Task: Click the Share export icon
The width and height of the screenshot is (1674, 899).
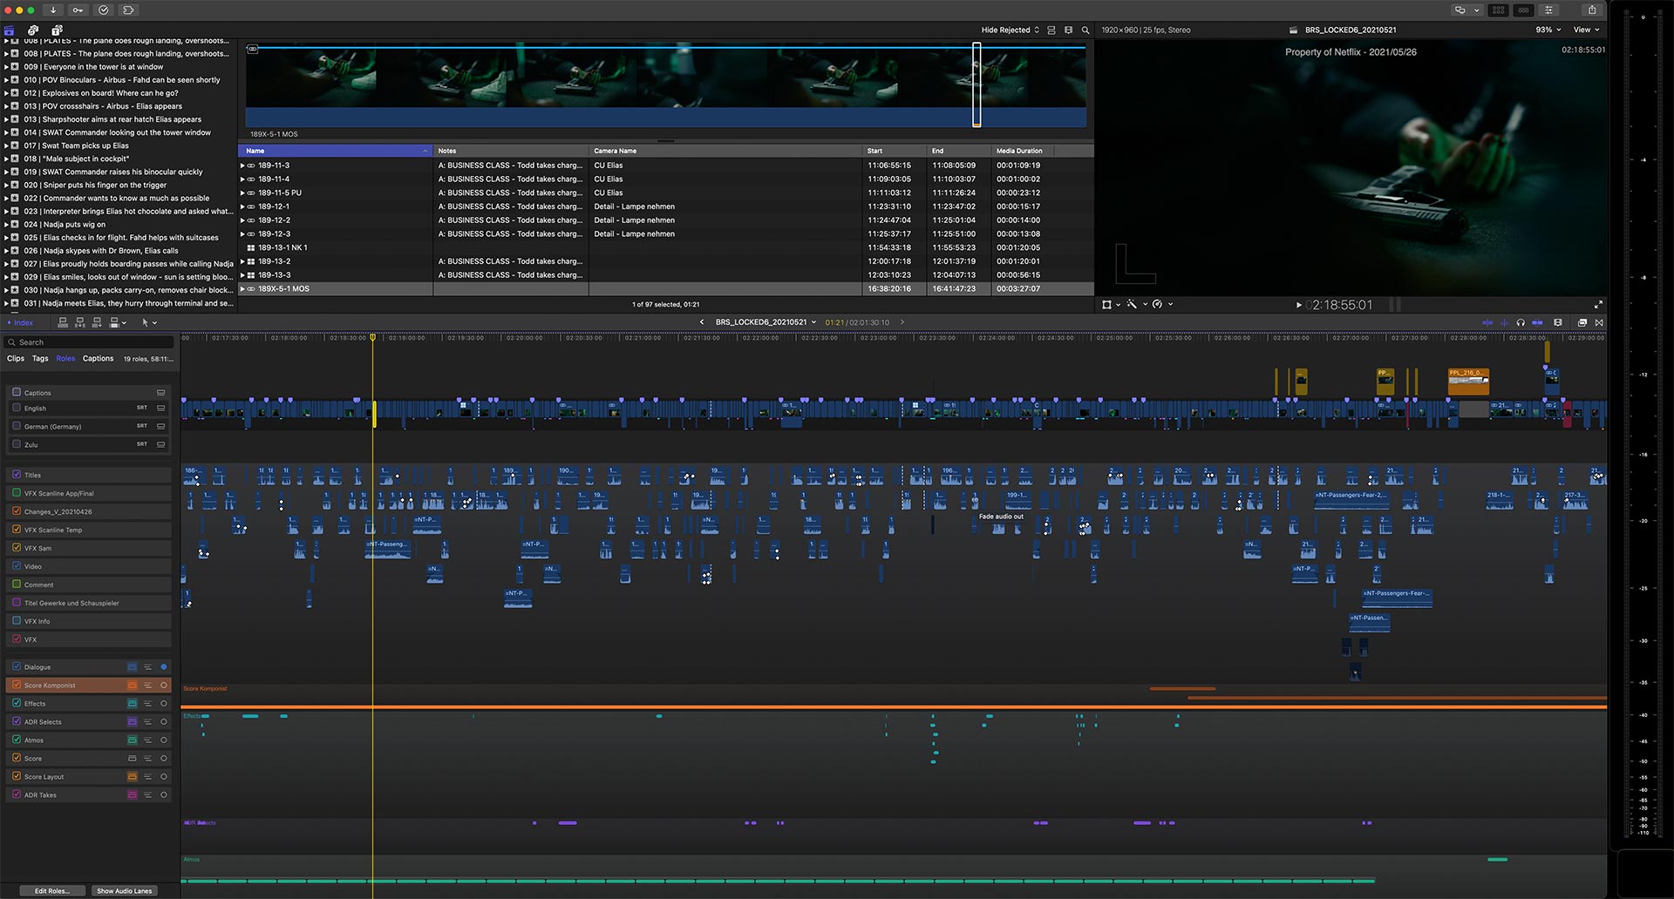Action: point(1592,10)
